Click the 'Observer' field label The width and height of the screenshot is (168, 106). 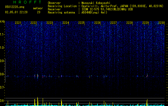54,3
